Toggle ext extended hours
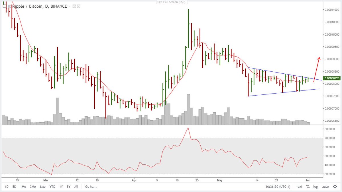 [x=300, y=187]
